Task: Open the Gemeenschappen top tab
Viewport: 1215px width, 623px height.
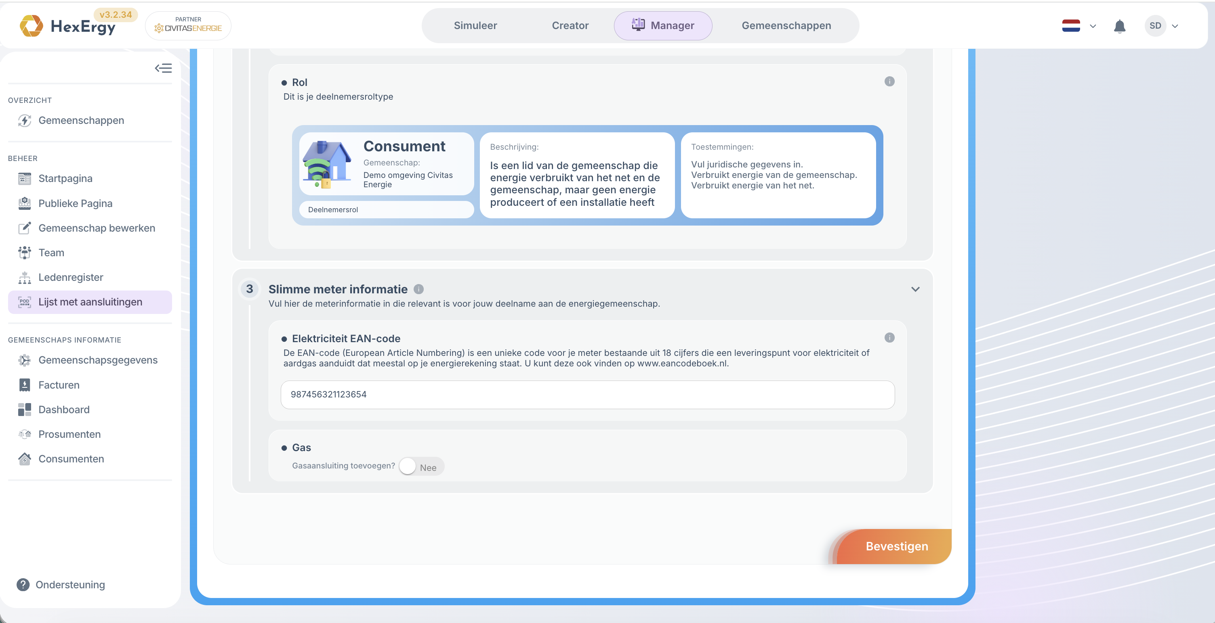Action: [786, 25]
